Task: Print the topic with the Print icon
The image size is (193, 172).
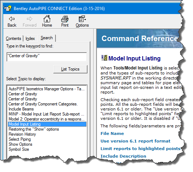Action: 65,19
